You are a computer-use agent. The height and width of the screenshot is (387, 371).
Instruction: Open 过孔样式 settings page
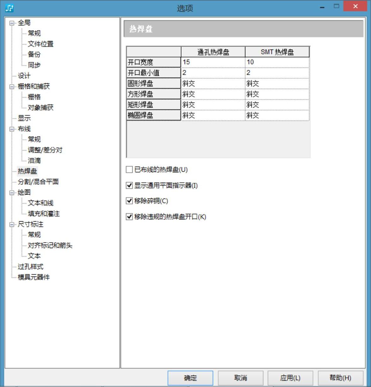coord(30,267)
